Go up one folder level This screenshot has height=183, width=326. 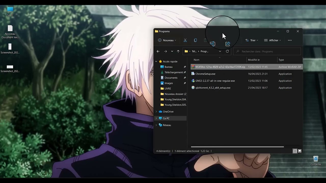pyautogui.click(x=178, y=51)
